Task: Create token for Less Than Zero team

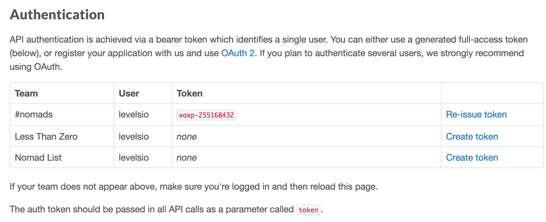Action: 472,137
